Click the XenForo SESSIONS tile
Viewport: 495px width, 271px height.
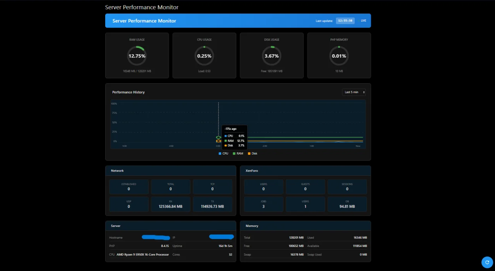(347, 187)
